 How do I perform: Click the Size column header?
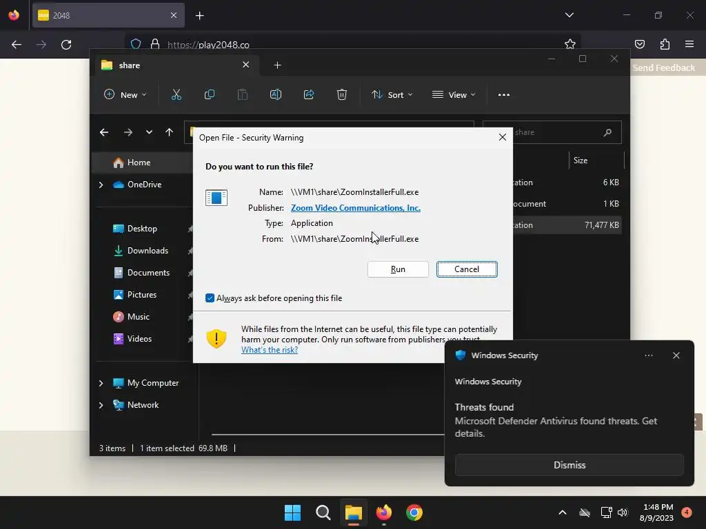point(581,160)
